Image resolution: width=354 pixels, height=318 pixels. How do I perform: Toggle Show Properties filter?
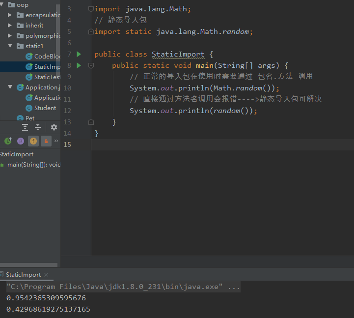pyautogui.click(x=21, y=141)
